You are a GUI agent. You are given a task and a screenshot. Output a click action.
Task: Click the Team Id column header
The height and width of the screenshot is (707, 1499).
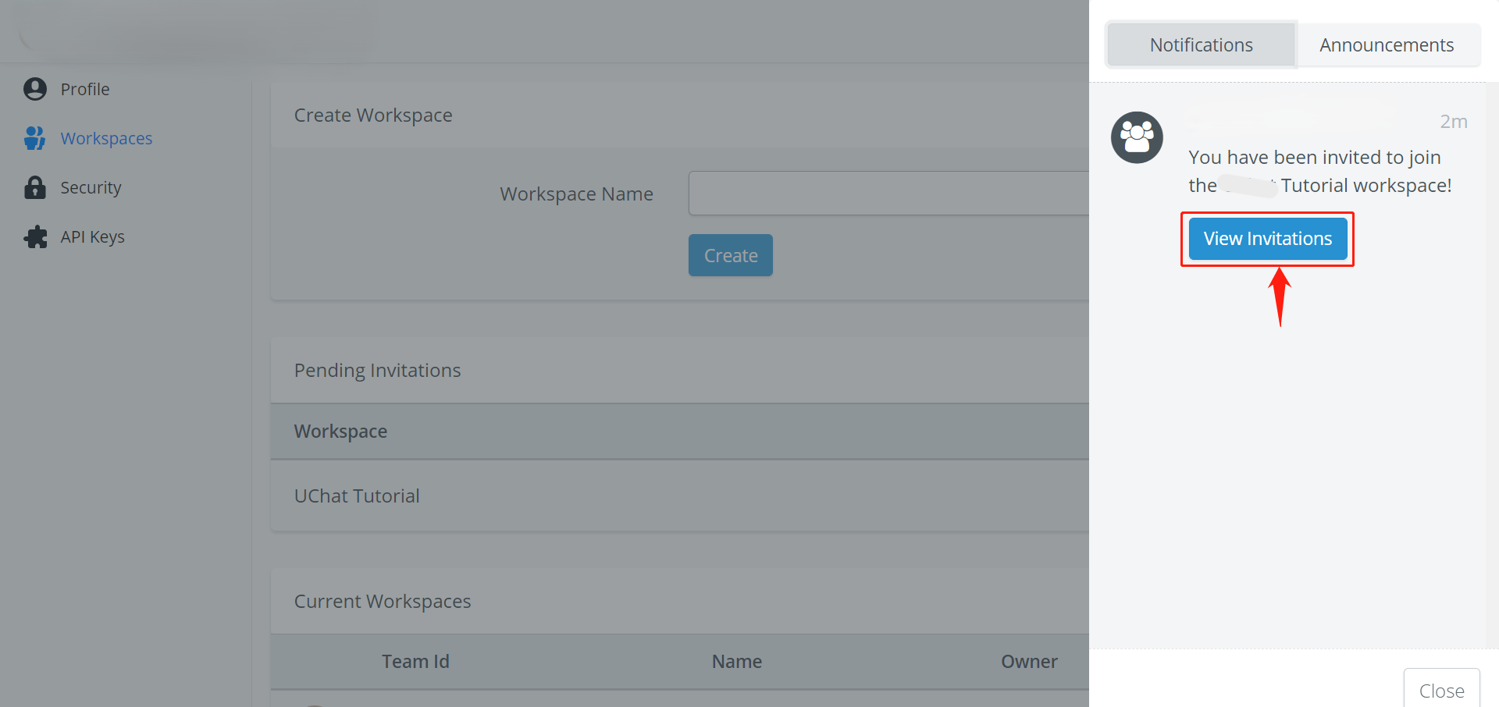[x=415, y=662]
